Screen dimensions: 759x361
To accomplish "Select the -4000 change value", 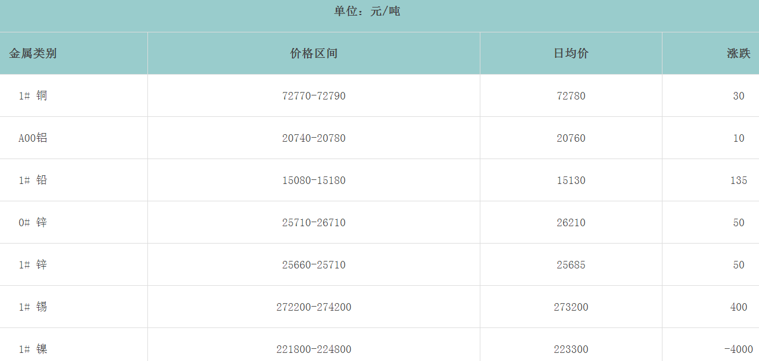I will coord(738,349).
